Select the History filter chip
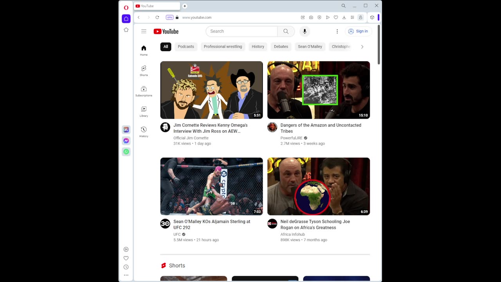The height and width of the screenshot is (282, 501). click(x=258, y=47)
